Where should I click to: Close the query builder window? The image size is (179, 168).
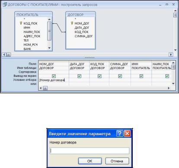click(173, 5)
